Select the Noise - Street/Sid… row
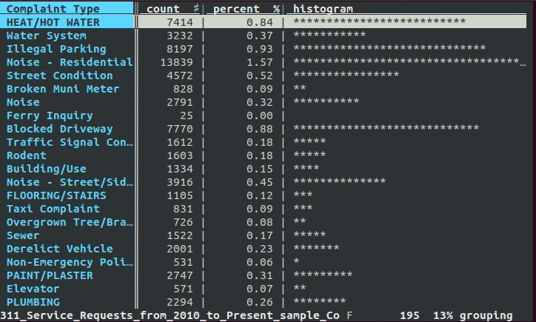The height and width of the screenshot is (322, 536). click(x=264, y=182)
